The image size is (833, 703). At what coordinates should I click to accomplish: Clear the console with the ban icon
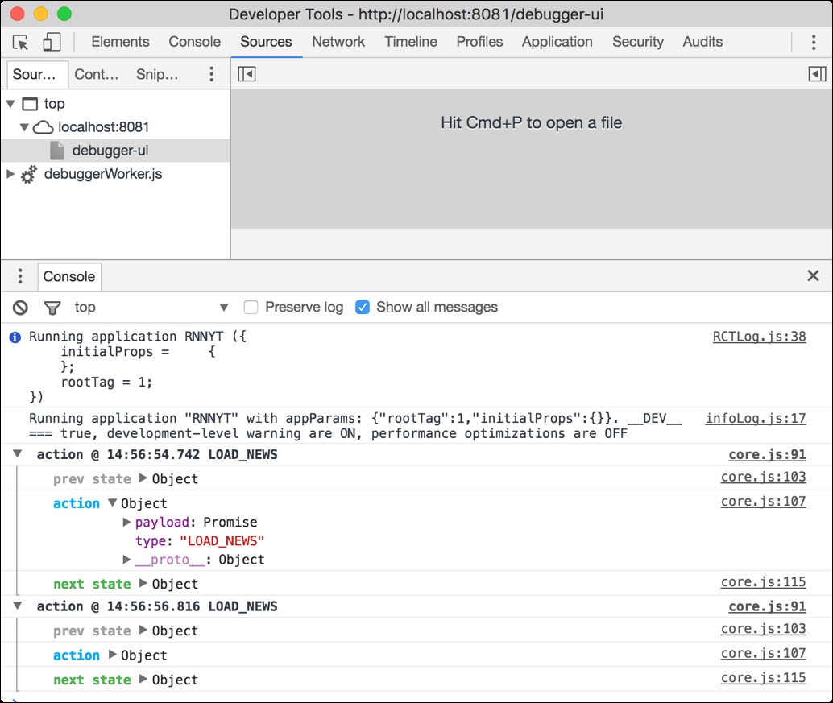(x=20, y=308)
